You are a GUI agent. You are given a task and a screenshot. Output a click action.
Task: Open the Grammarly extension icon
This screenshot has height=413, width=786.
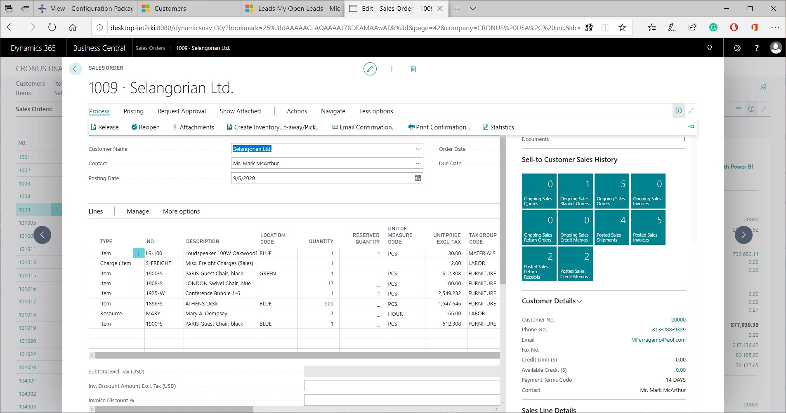click(x=713, y=28)
